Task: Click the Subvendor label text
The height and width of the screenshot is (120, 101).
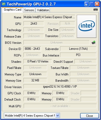Action: [x=52, y=49]
